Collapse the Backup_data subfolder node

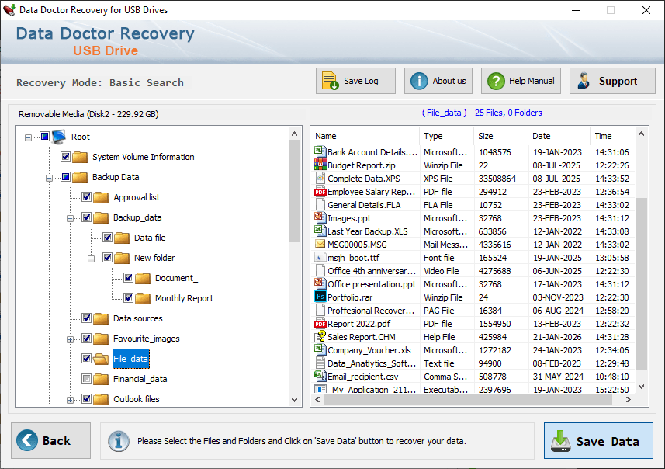pos(71,218)
